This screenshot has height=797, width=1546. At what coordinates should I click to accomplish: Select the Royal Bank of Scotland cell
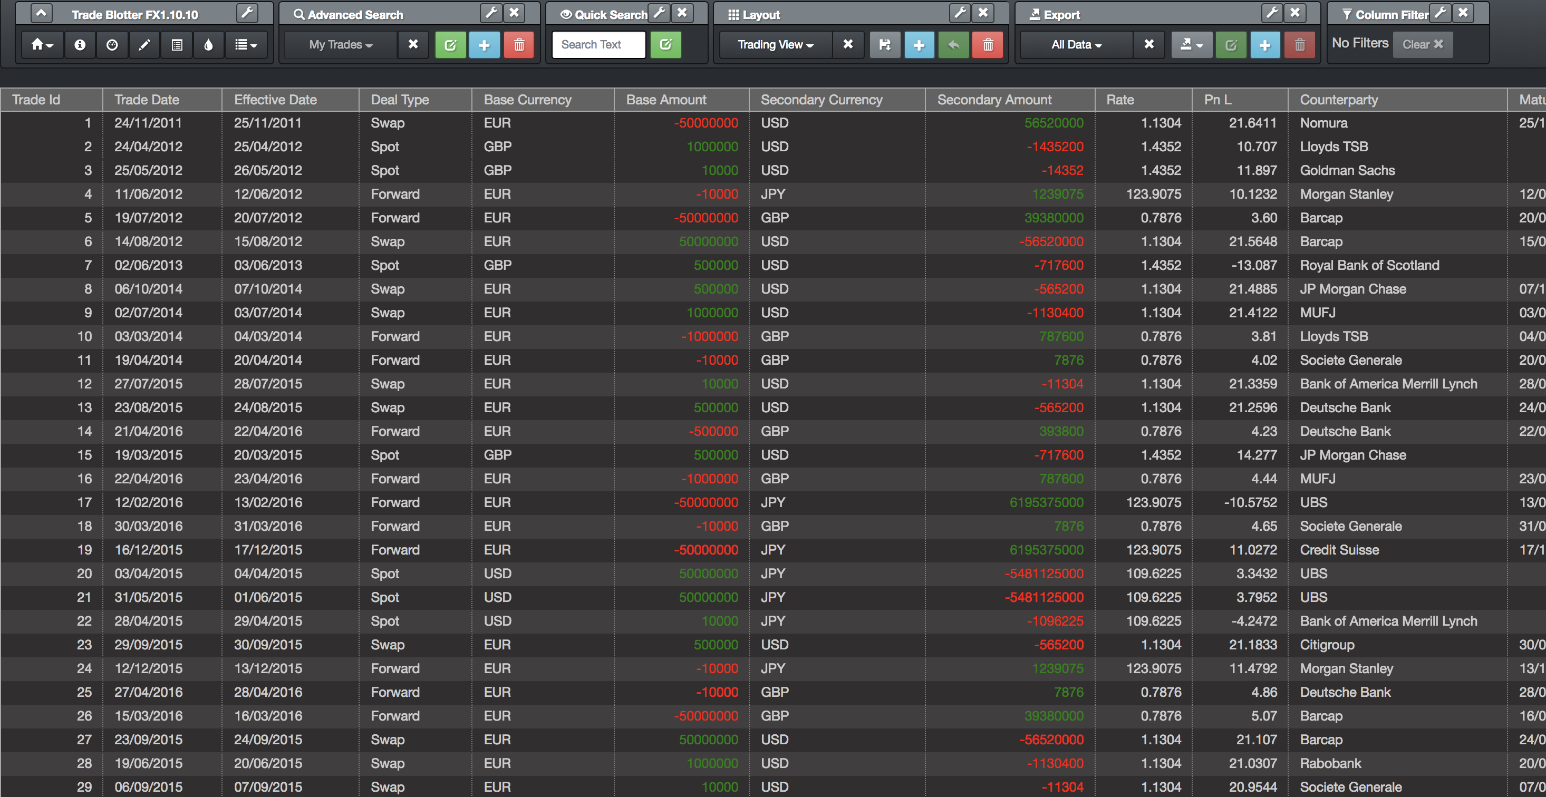point(1397,265)
